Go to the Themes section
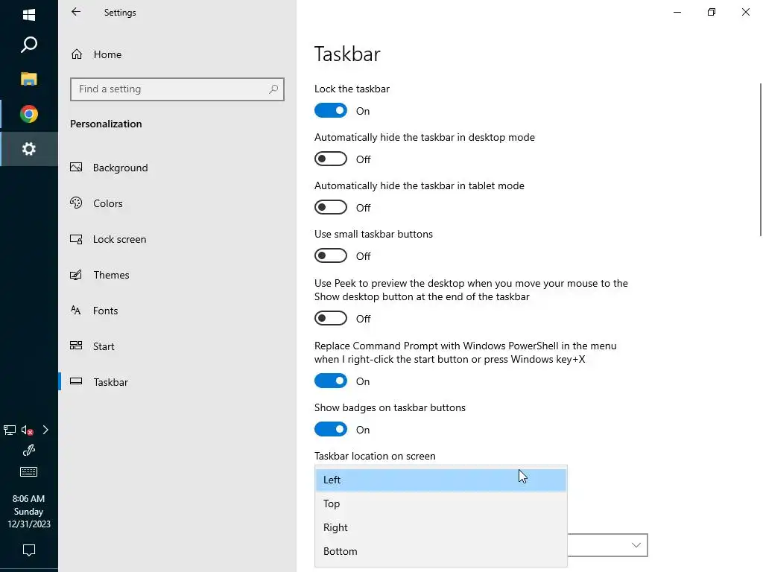Viewport: 763px width, 572px height. [x=111, y=275]
